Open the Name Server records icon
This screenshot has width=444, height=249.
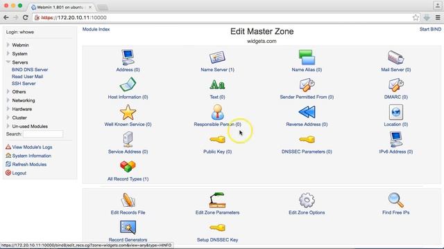tap(217, 57)
